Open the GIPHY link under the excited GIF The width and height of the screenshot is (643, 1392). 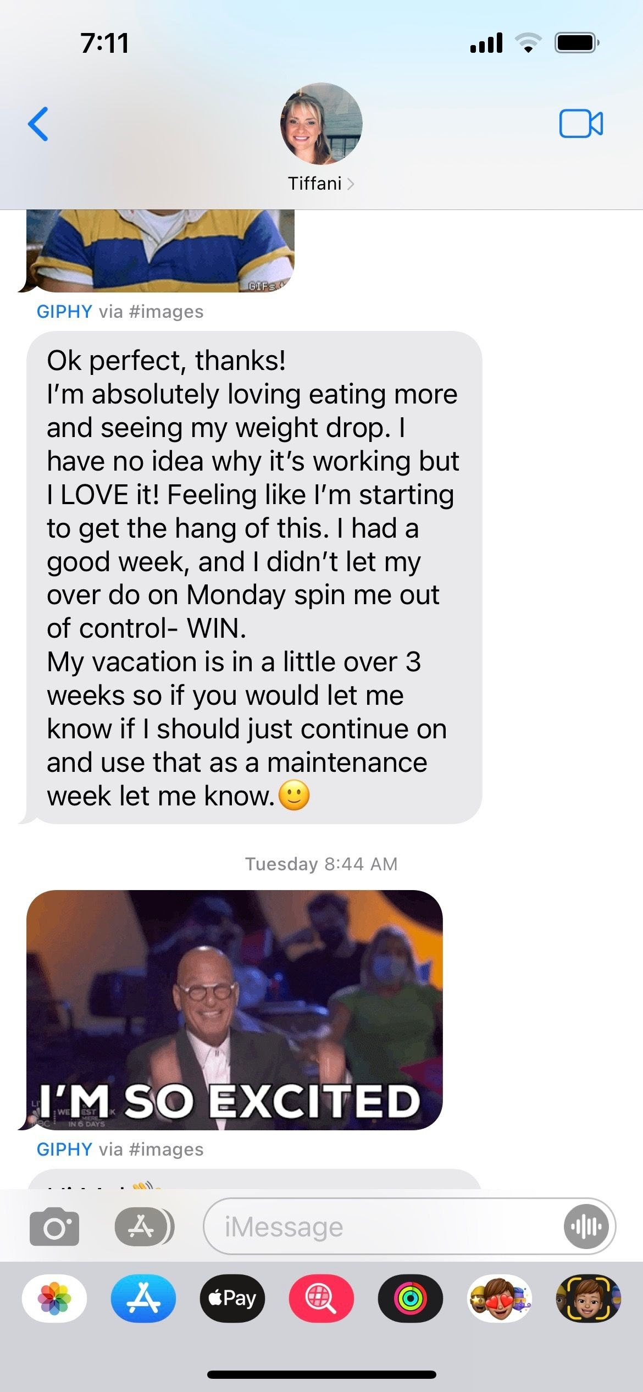(x=64, y=1148)
